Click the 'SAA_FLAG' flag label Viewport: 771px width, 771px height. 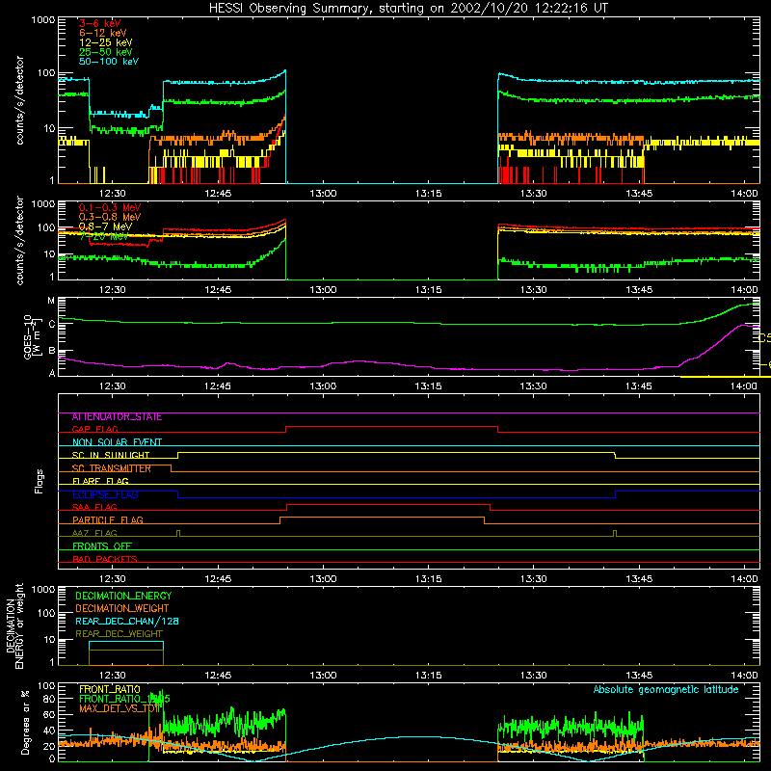coord(94,507)
